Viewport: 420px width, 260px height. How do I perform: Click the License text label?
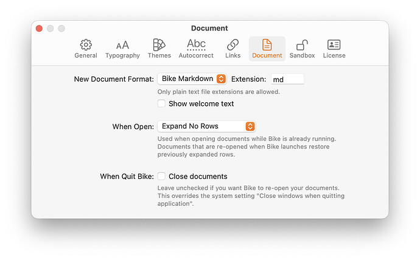pos(334,55)
